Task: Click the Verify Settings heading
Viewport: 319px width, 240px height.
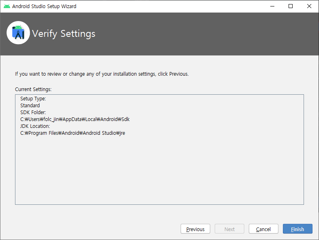Action: tap(63, 34)
